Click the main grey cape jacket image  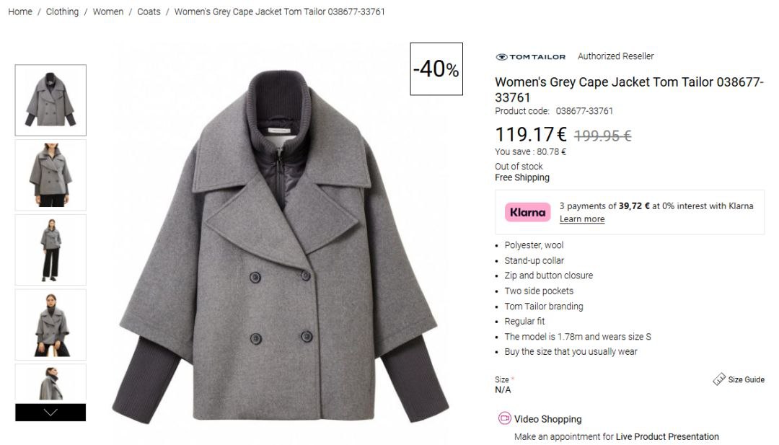281,245
